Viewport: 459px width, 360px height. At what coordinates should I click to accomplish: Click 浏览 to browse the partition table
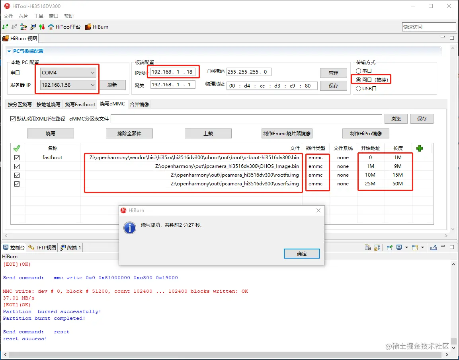396,119
